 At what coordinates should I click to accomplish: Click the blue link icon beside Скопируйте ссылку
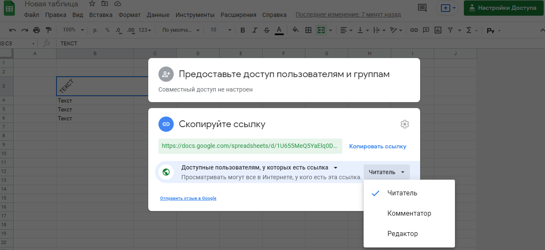point(166,124)
